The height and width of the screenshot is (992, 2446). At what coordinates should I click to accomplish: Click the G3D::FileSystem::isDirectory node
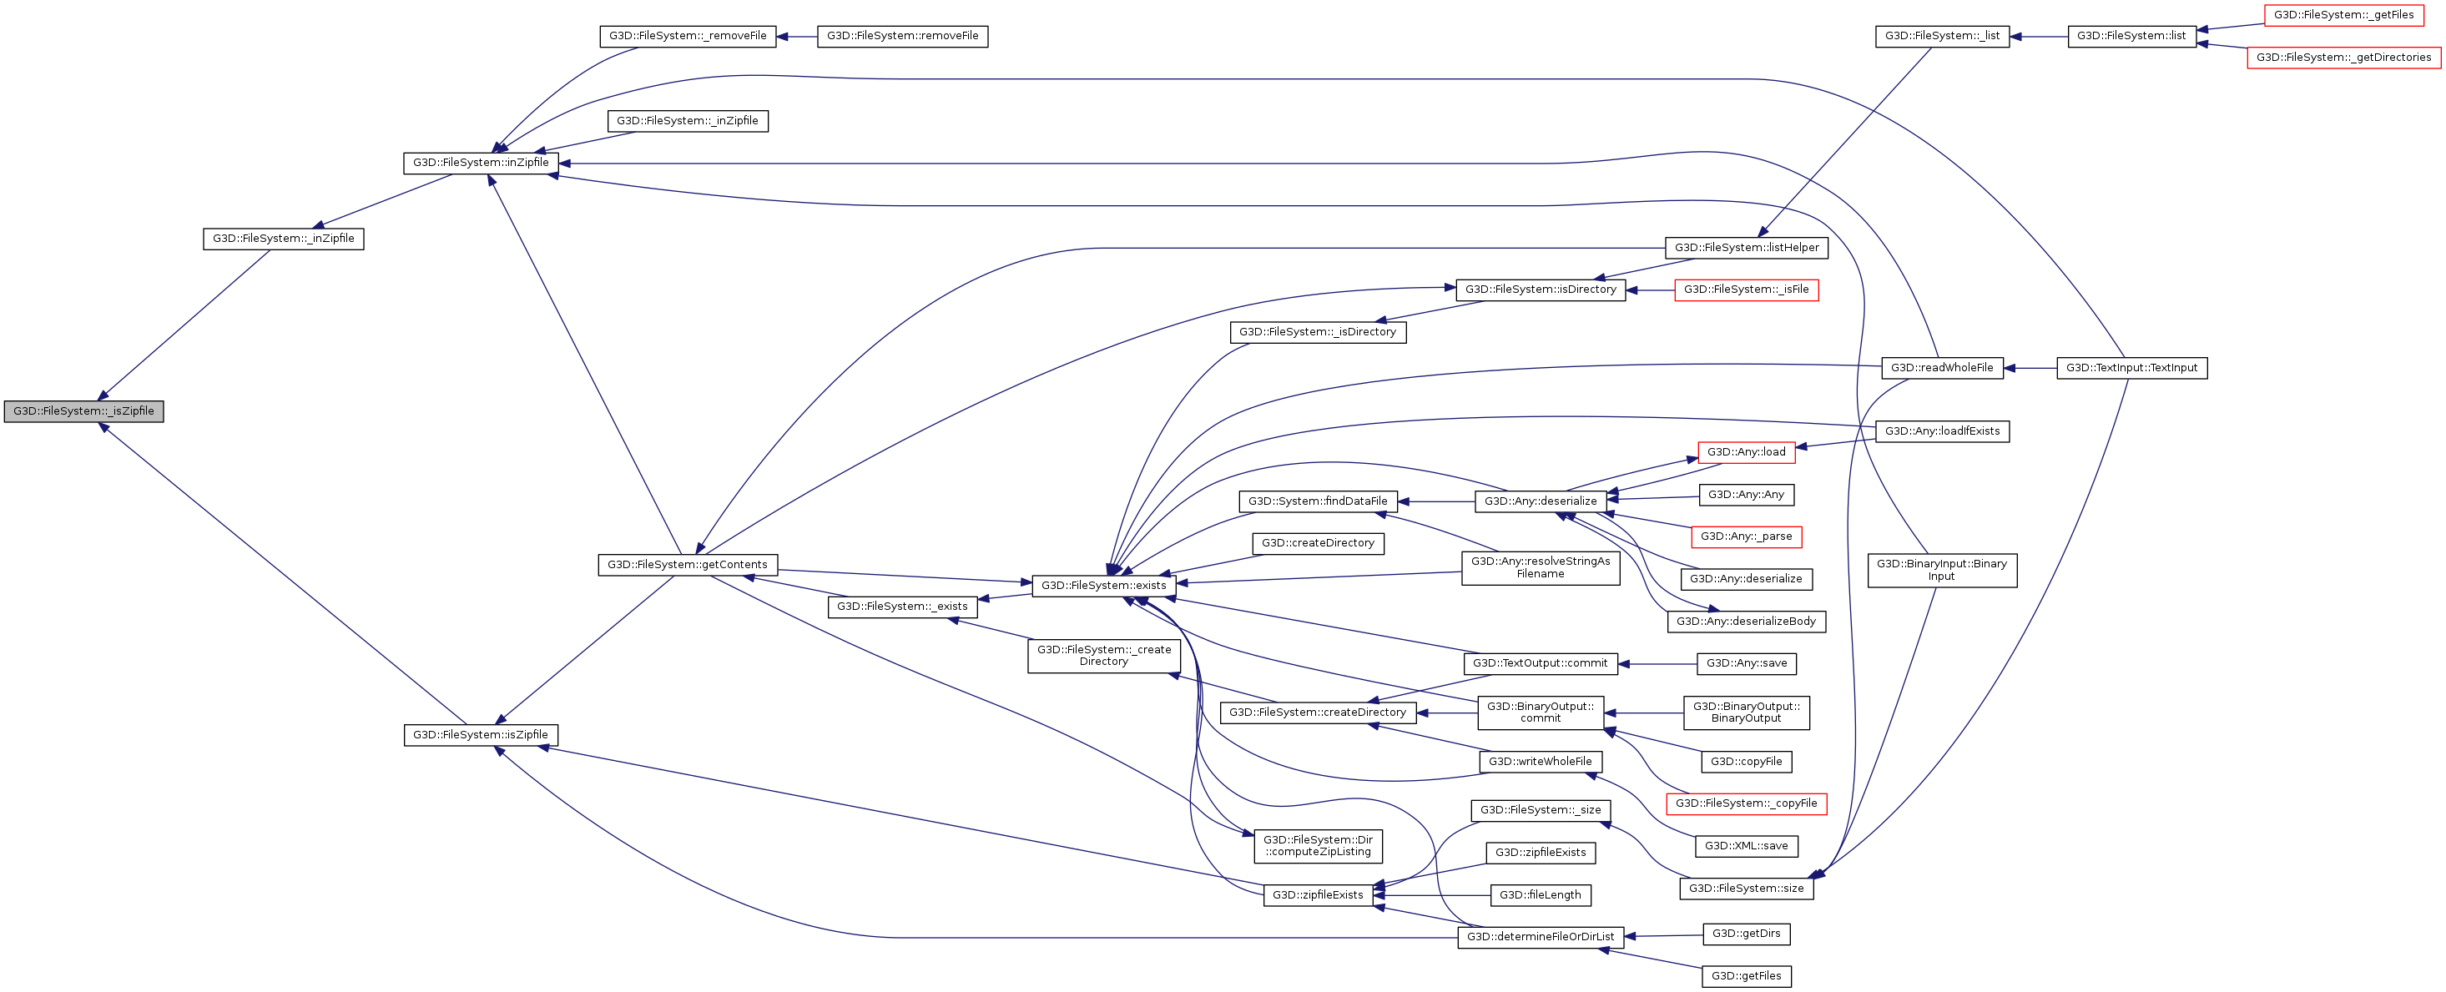[1541, 290]
